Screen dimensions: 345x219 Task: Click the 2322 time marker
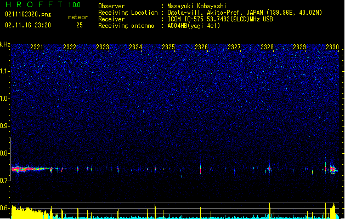70,47
